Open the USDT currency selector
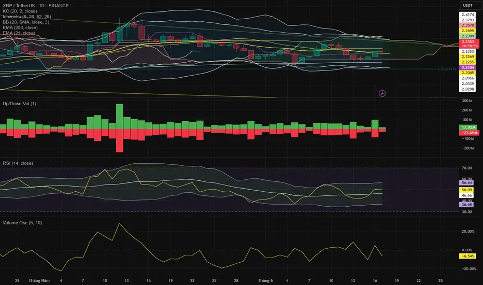Screen dimensions: 483x285 [x=468, y=5]
